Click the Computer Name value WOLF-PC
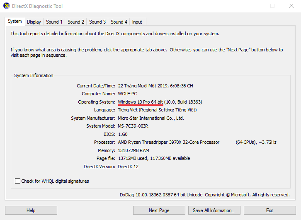This screenshot has height=220, width=301. pos(127,94)
